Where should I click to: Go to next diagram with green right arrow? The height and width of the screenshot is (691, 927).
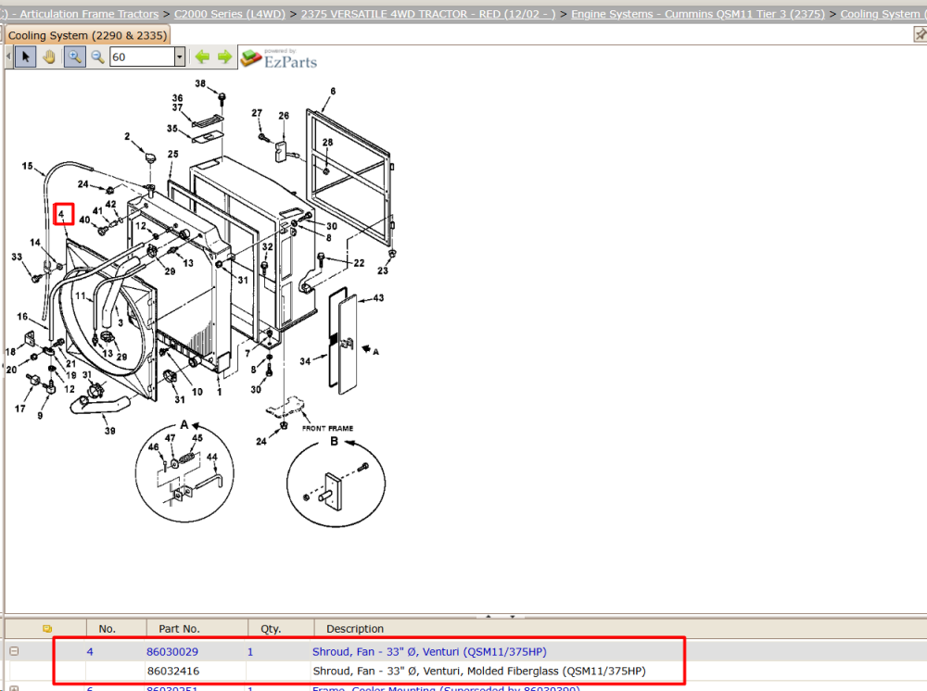[x=224, y=57]
